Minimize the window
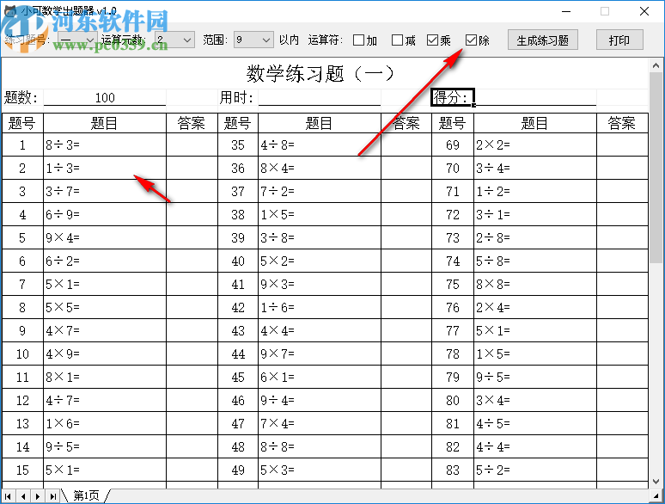 pyautogui.click(x=565, y=11)
